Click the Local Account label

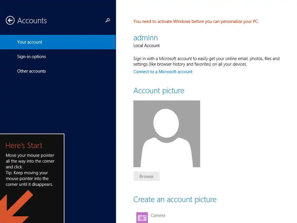[x=146, y=46]
